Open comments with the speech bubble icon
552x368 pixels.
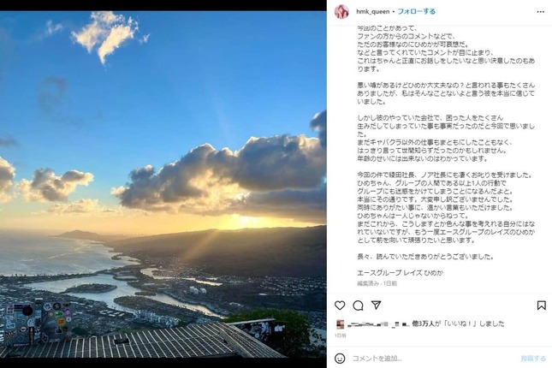coord(358,306)
